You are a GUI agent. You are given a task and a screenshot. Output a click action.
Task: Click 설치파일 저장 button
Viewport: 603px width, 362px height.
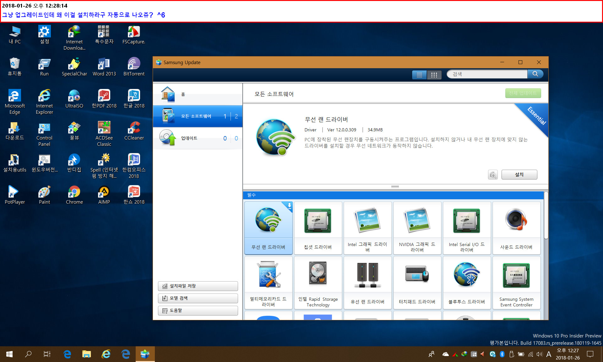[x=198, y=286]
